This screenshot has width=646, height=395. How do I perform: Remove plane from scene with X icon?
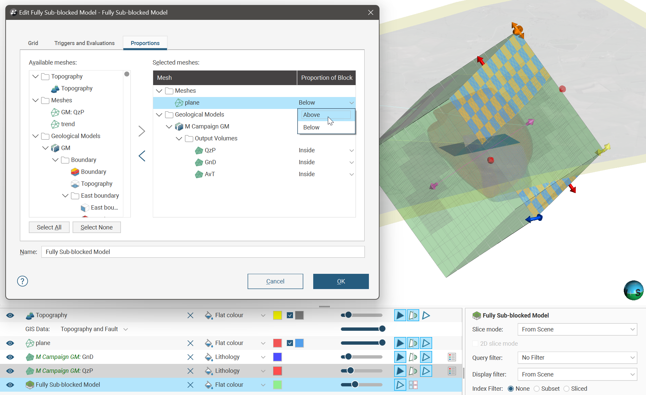[x=190, y=343]
